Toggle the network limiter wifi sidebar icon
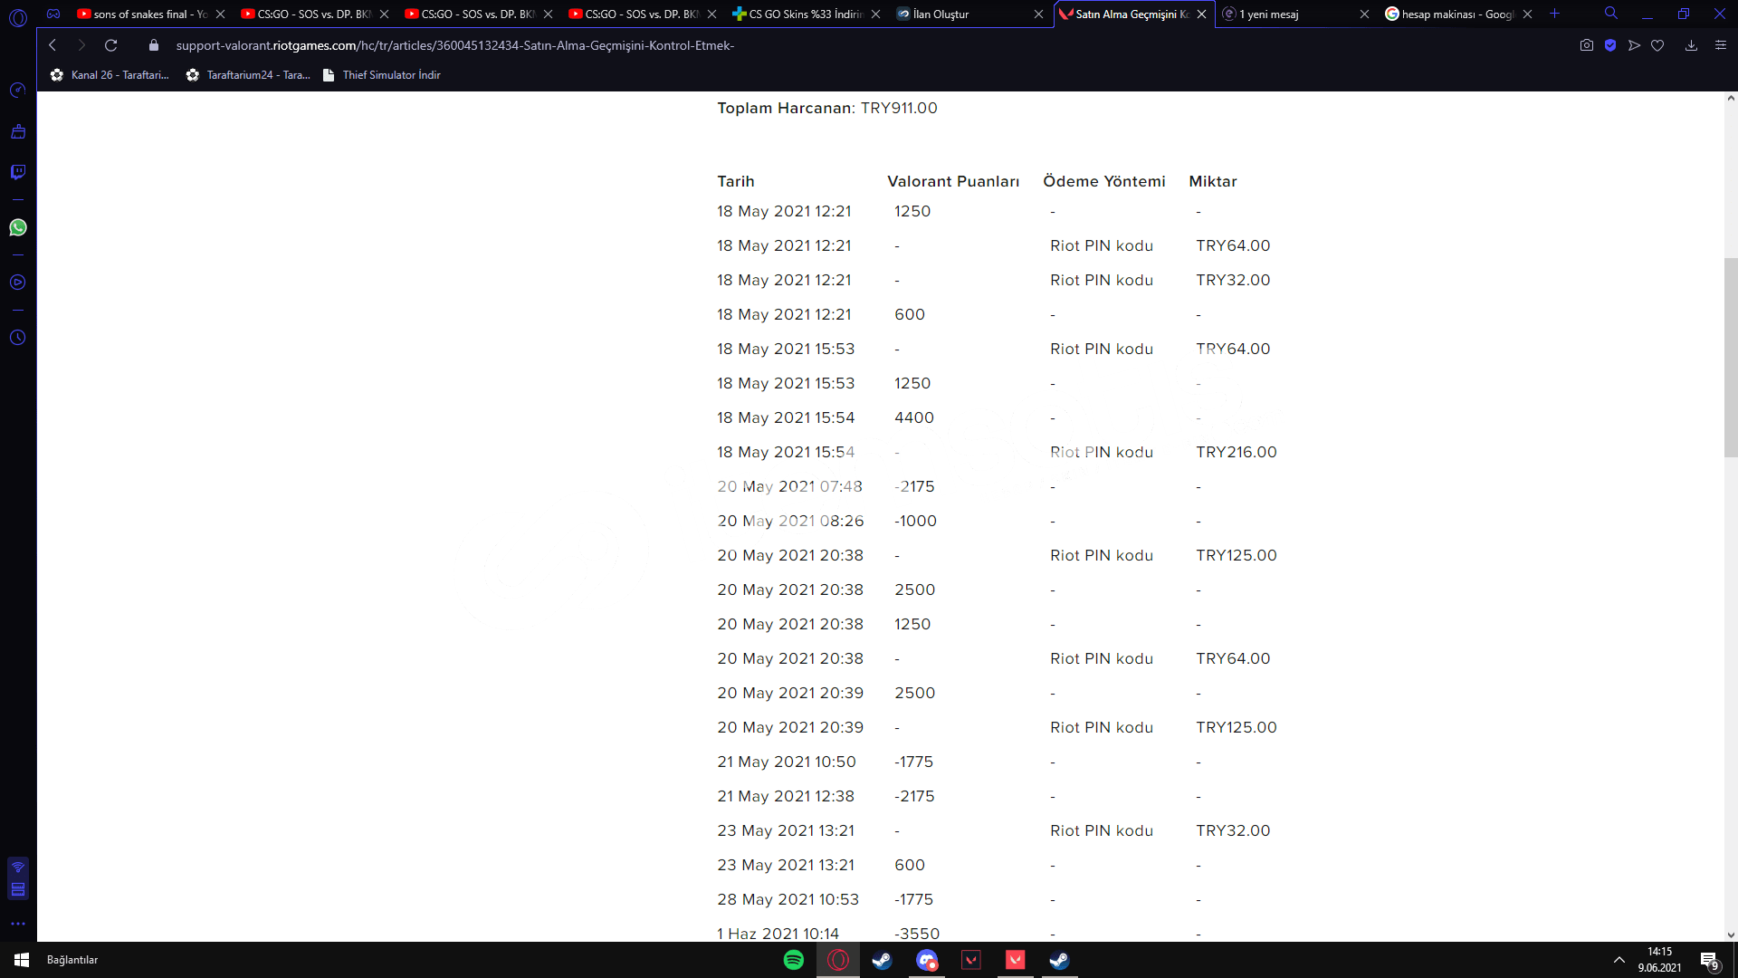This screenshot has width=1738, height=978. 18,868
